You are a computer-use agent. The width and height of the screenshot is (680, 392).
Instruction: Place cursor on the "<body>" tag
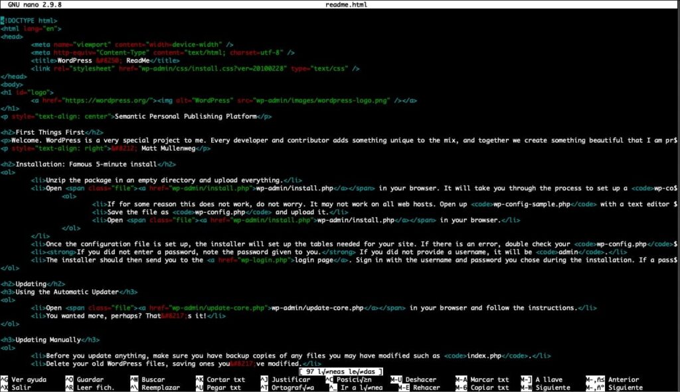12,84
